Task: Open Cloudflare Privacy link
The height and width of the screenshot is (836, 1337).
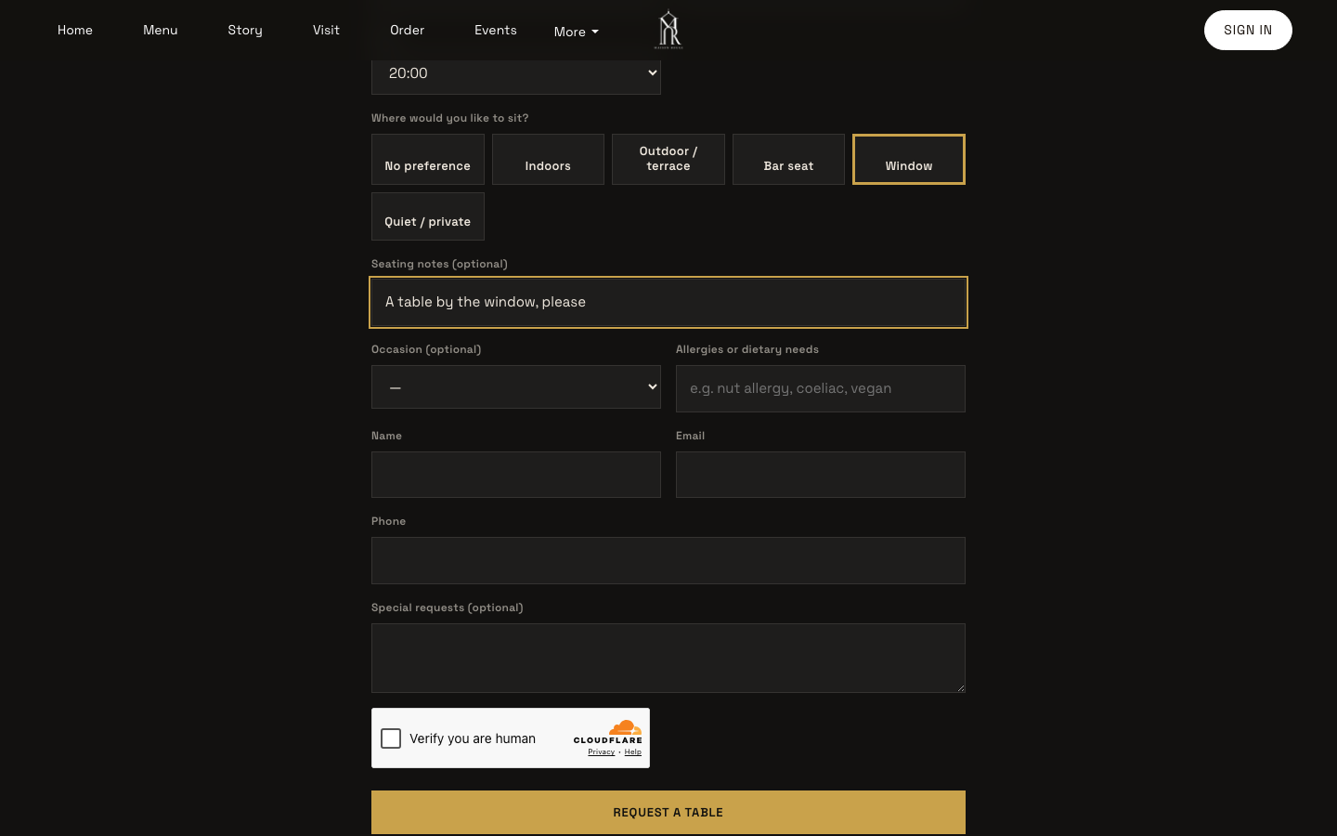Action: pyautogui.click(x=602, y=752)
